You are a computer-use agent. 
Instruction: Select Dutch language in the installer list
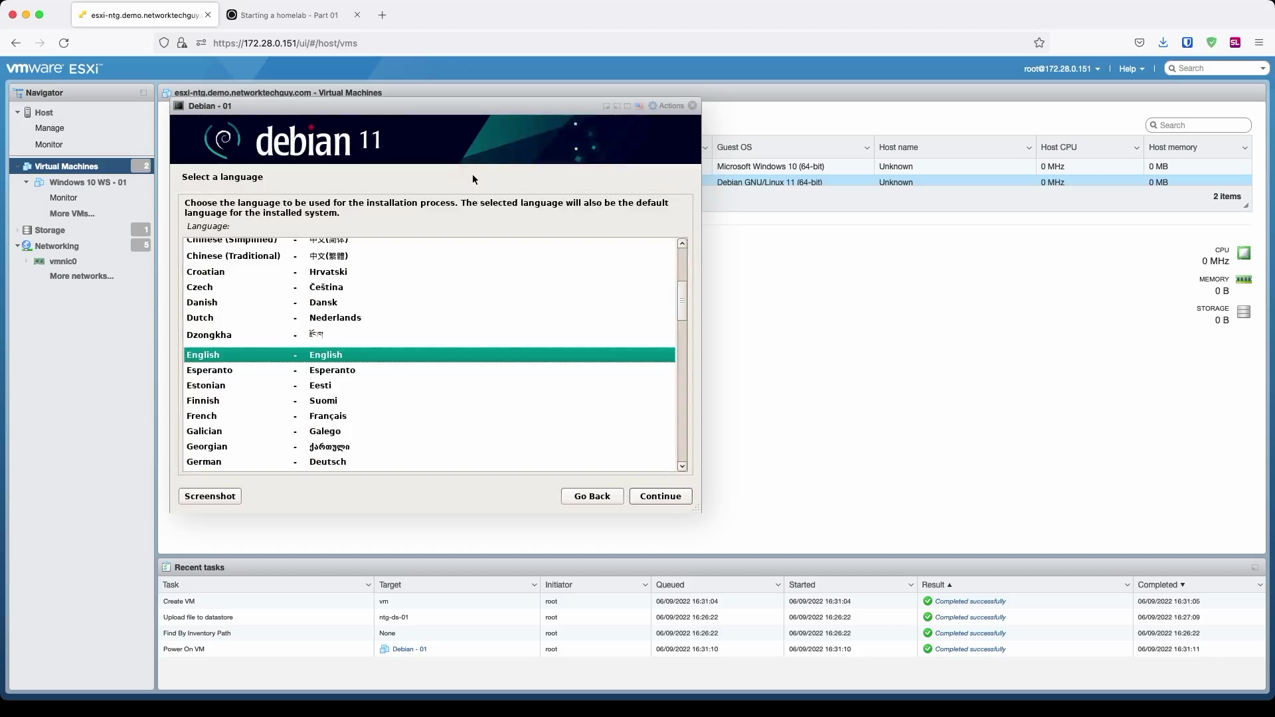coord(430,318)
